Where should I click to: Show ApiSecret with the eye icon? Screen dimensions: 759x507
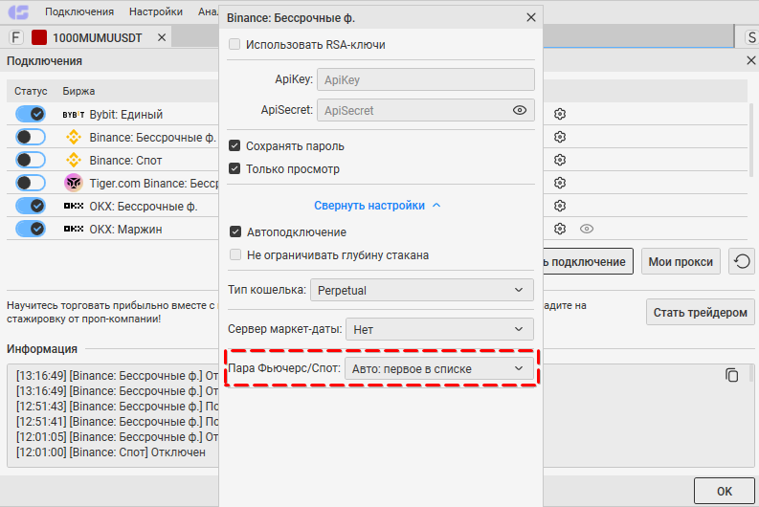coord(519,110)
